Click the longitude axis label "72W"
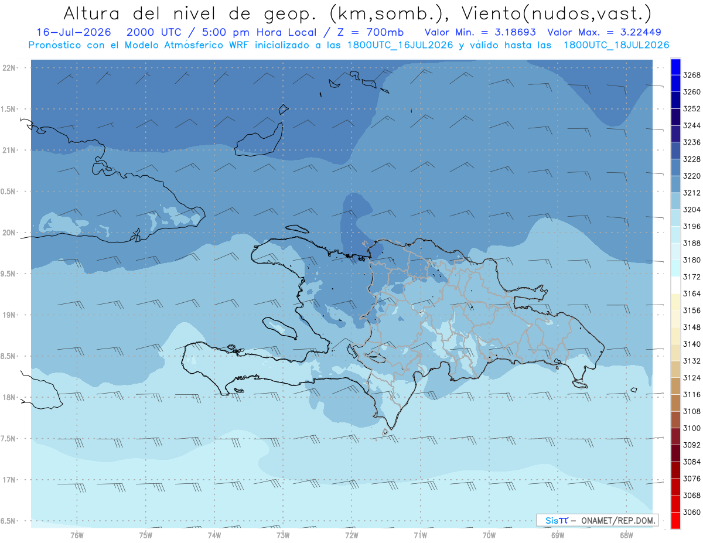The height and width of the screenshot is (543, 703). point(351,535)
